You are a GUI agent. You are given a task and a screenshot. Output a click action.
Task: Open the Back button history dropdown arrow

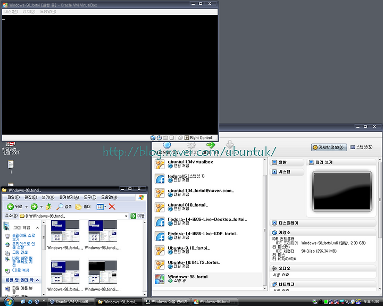coord(27,207)
